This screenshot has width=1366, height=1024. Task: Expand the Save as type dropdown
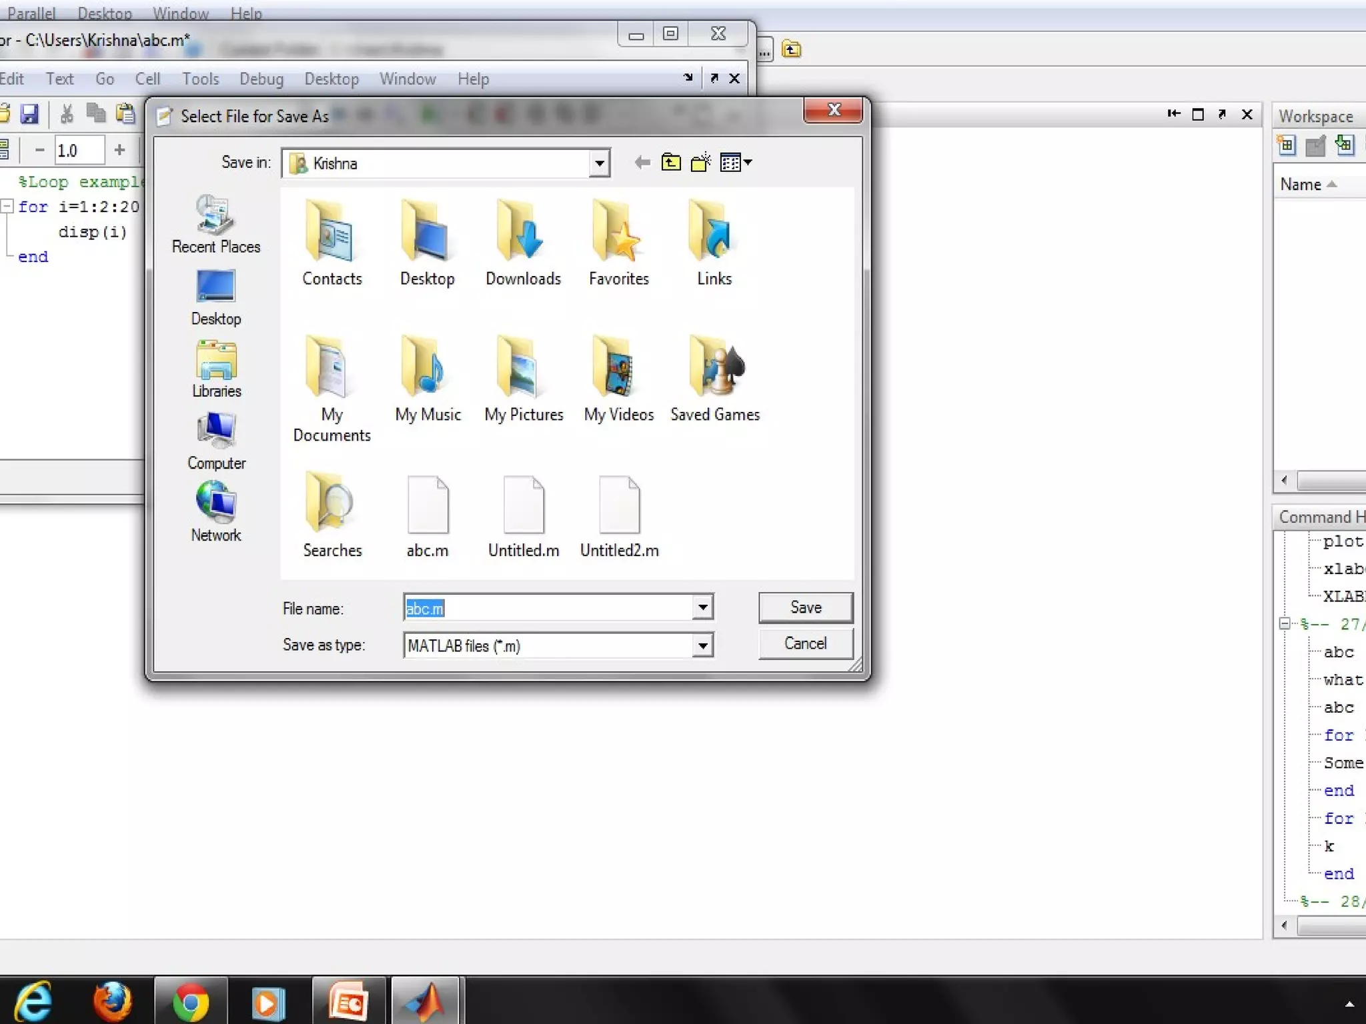click(702, 645)
